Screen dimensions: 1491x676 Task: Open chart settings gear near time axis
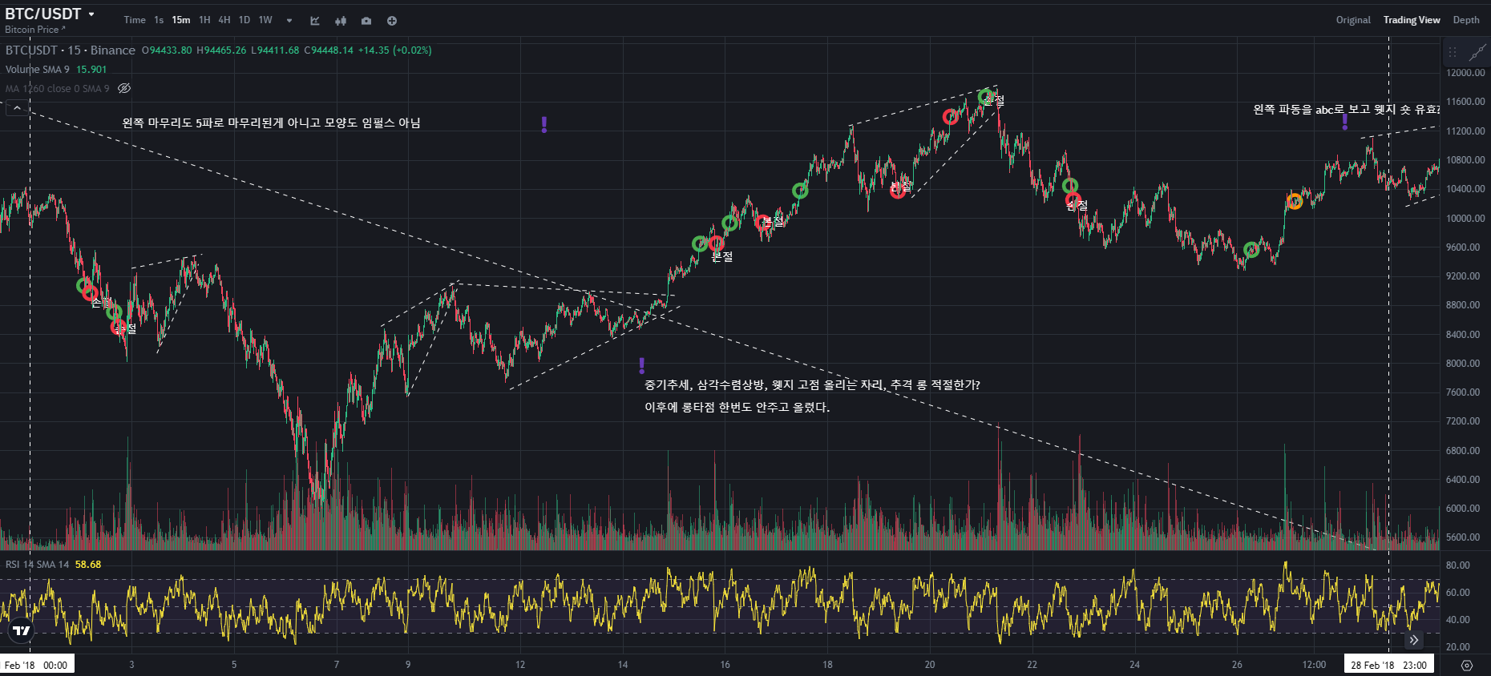pos(1467,665)
